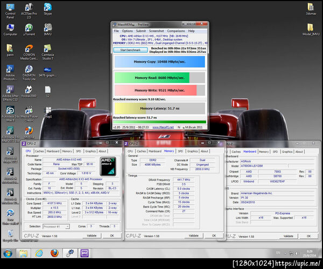The height and width of the screenshot is (269, 323).
Task: Open the COWON Media Center icon
Action: point(29,52)
